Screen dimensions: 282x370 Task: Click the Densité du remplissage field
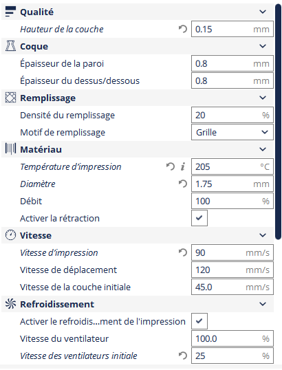coord(232,115)
